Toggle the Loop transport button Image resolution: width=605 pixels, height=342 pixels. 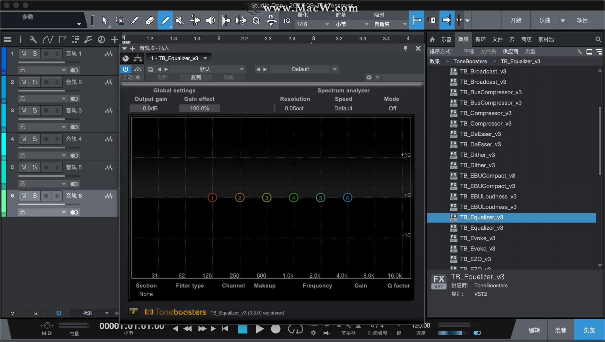295,329
